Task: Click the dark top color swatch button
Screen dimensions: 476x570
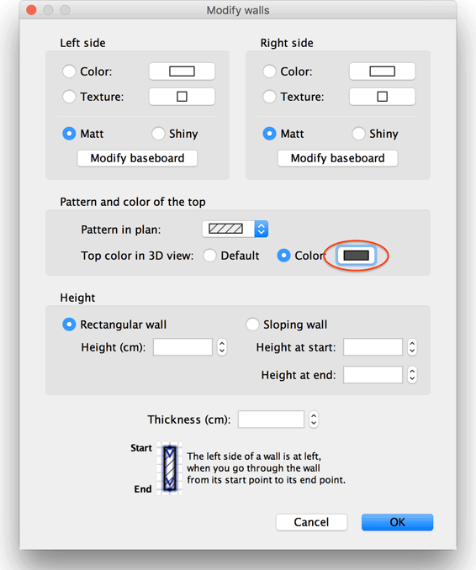Action: click(357, 256)
